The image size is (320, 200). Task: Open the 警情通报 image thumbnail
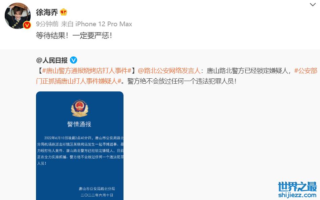[x=80, y=146]
